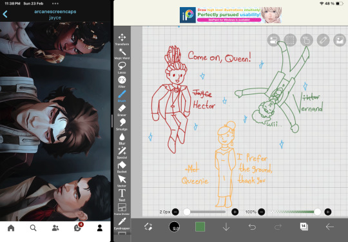348x242 pixels.
Task: Tap the arcanescreencaps blog title
Action: pos(55,12)
